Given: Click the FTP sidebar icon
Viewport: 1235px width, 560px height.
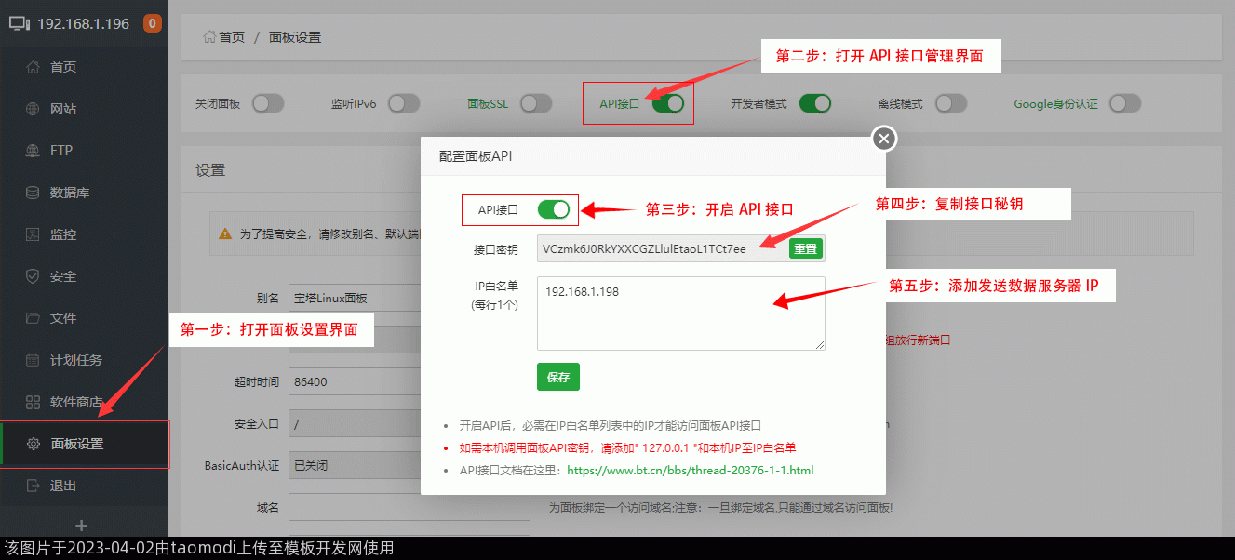Looking at the screenshot, I should pyautogui.click(x=34, y=151).
